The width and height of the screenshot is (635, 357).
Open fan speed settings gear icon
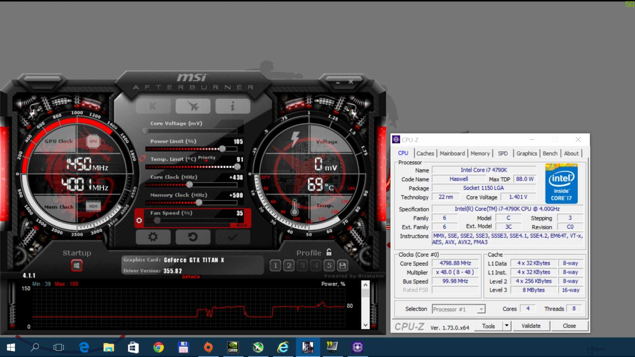(x=139, y=220)
